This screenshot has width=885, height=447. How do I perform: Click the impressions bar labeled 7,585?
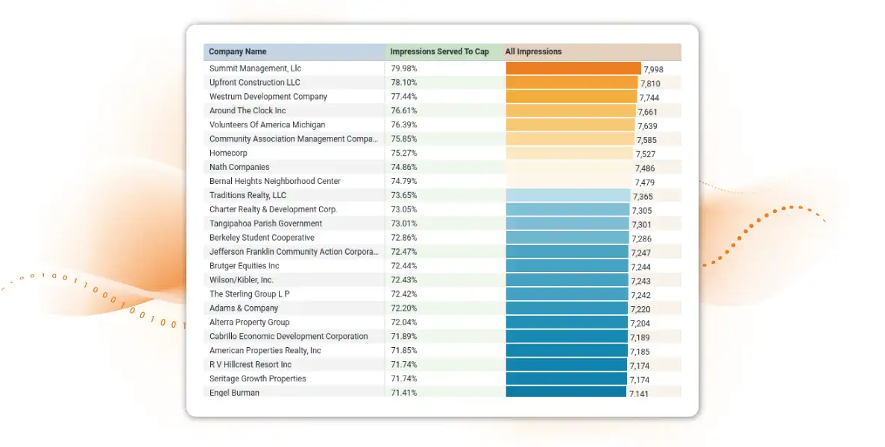570,139
